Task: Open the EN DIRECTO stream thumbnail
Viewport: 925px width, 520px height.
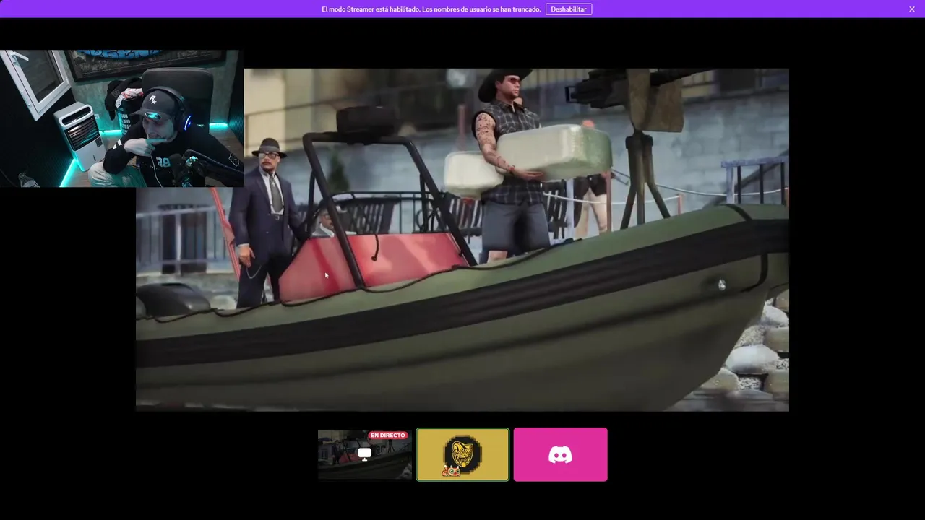Action: click(365, 454)
